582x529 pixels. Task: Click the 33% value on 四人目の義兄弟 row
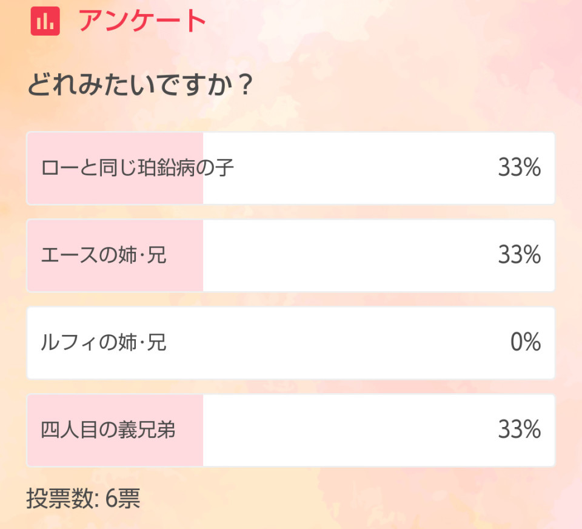(520, 430)
